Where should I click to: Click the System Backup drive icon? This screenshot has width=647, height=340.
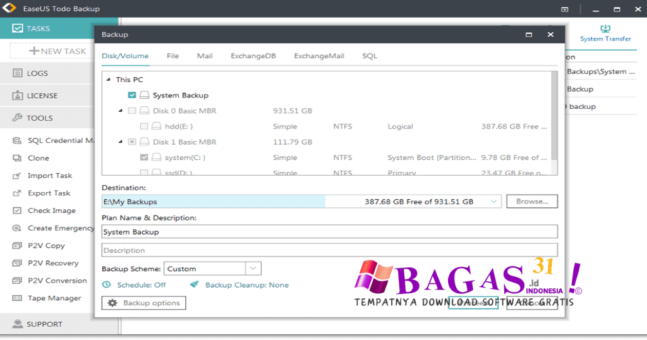point(144,95)
